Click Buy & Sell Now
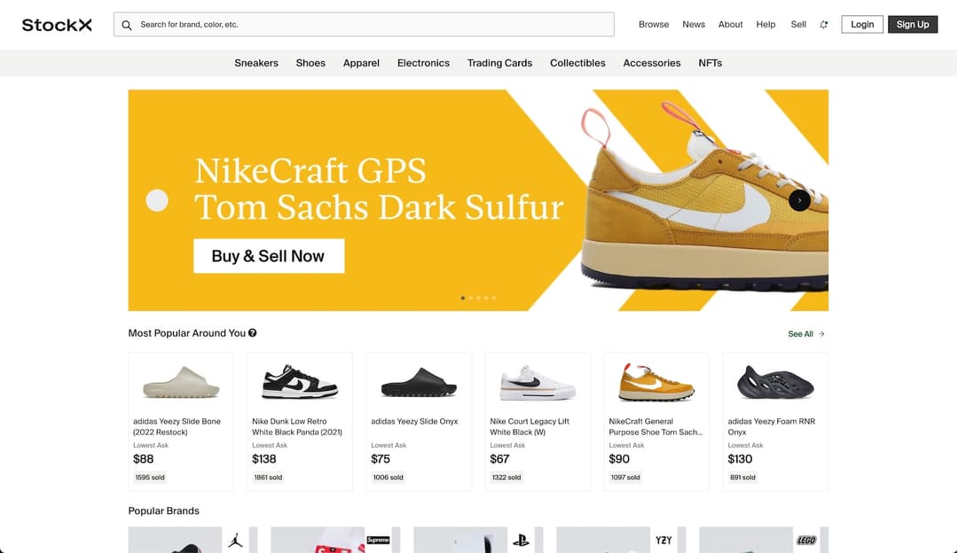This screenshot has width=958, height=553. point(269,256)
